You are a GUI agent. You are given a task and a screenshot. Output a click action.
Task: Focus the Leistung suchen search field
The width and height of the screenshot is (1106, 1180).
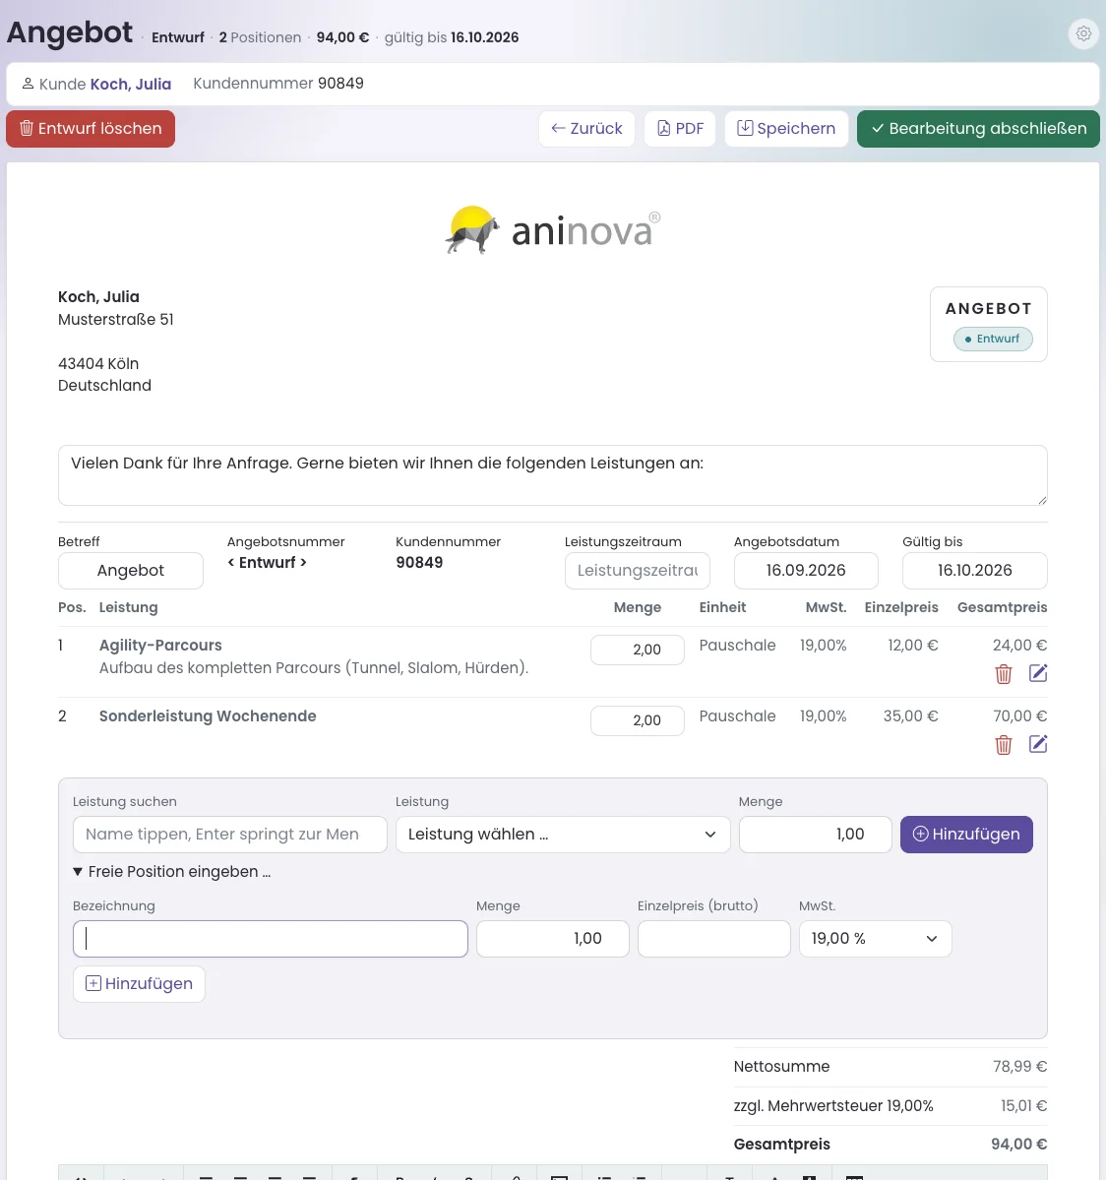pyautogui.click(x=229, y=835)
